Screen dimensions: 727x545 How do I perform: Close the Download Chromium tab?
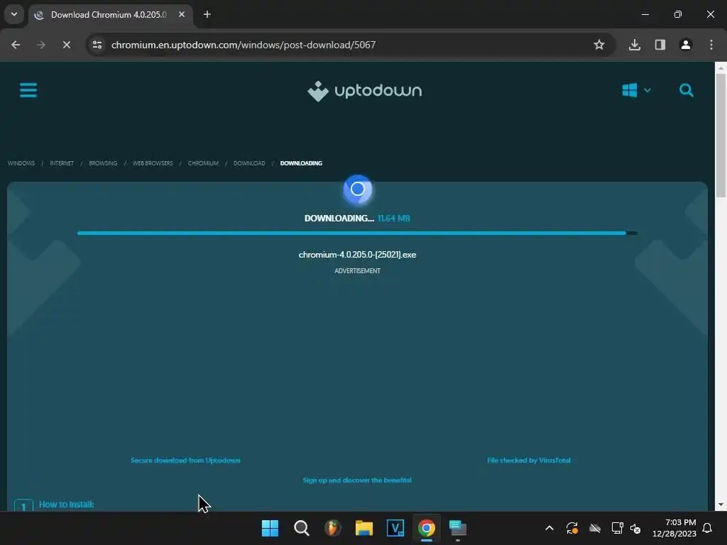182,14
